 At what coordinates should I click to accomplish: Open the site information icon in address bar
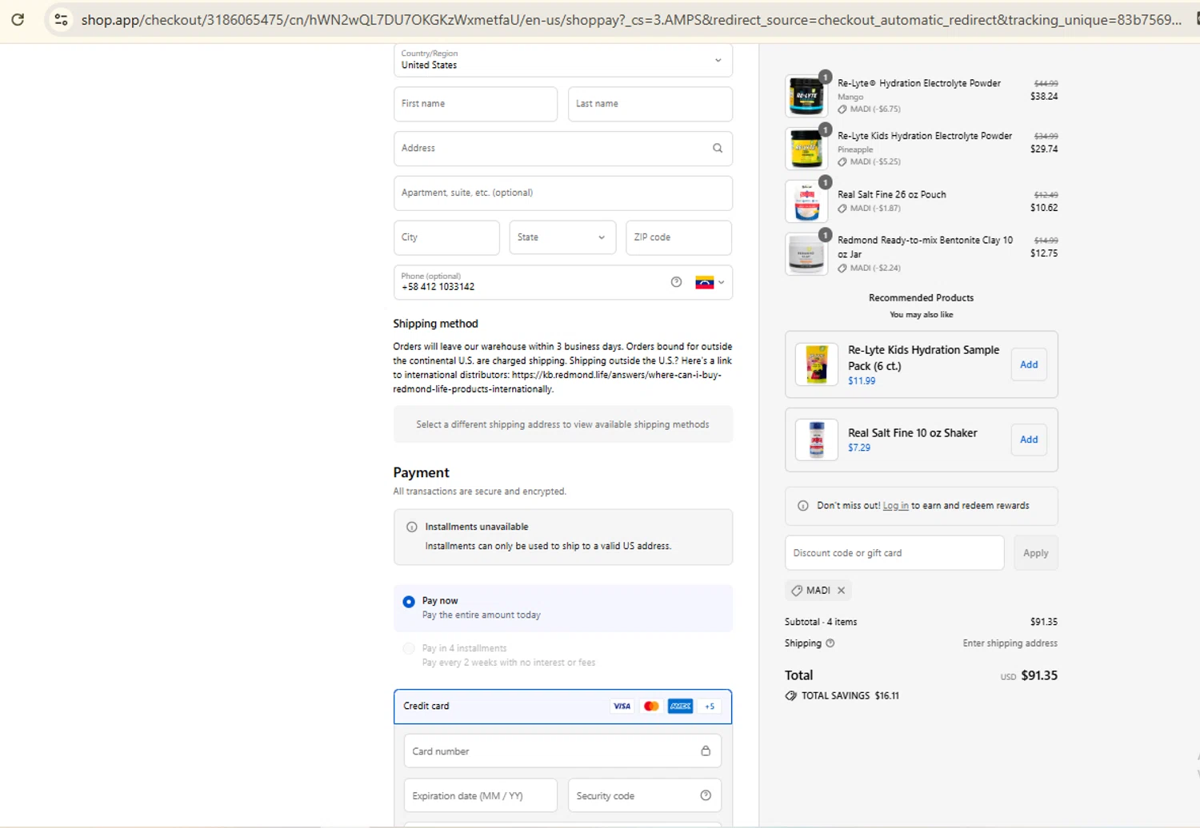[x=61, y=19]
